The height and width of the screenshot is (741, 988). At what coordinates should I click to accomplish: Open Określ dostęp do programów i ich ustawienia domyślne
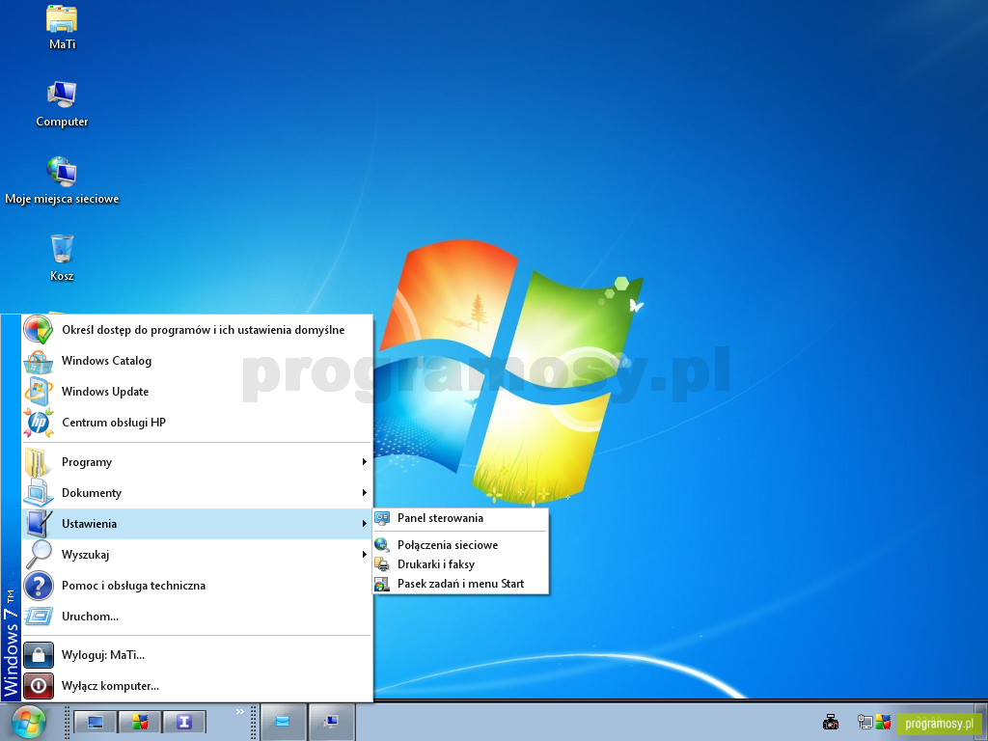point(197,330)
